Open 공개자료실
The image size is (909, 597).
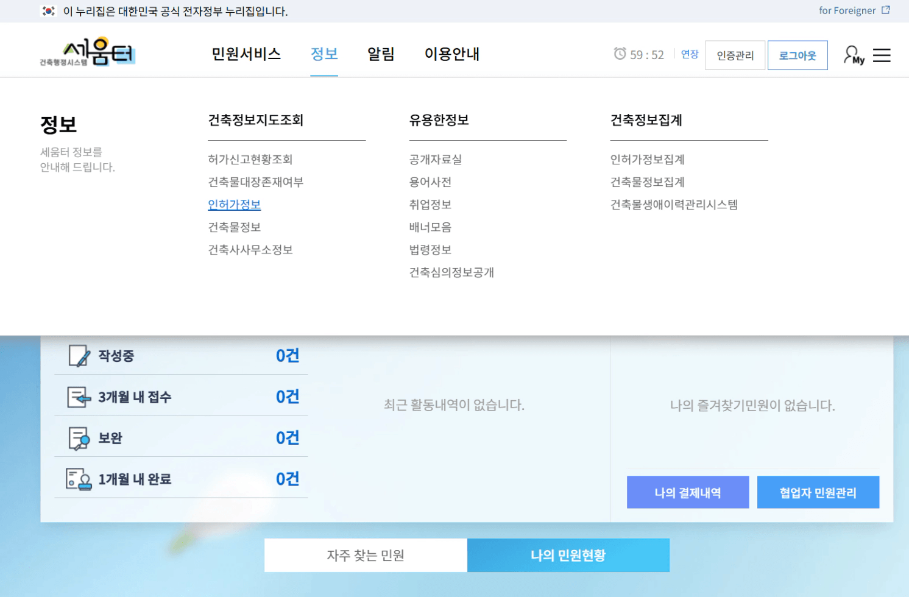436,160
